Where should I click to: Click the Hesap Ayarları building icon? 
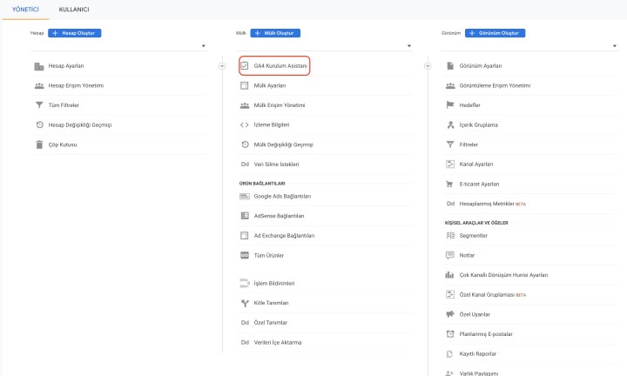(39, 66)
